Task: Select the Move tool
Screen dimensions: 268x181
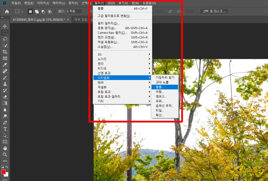Action: [x=5, y=26]
